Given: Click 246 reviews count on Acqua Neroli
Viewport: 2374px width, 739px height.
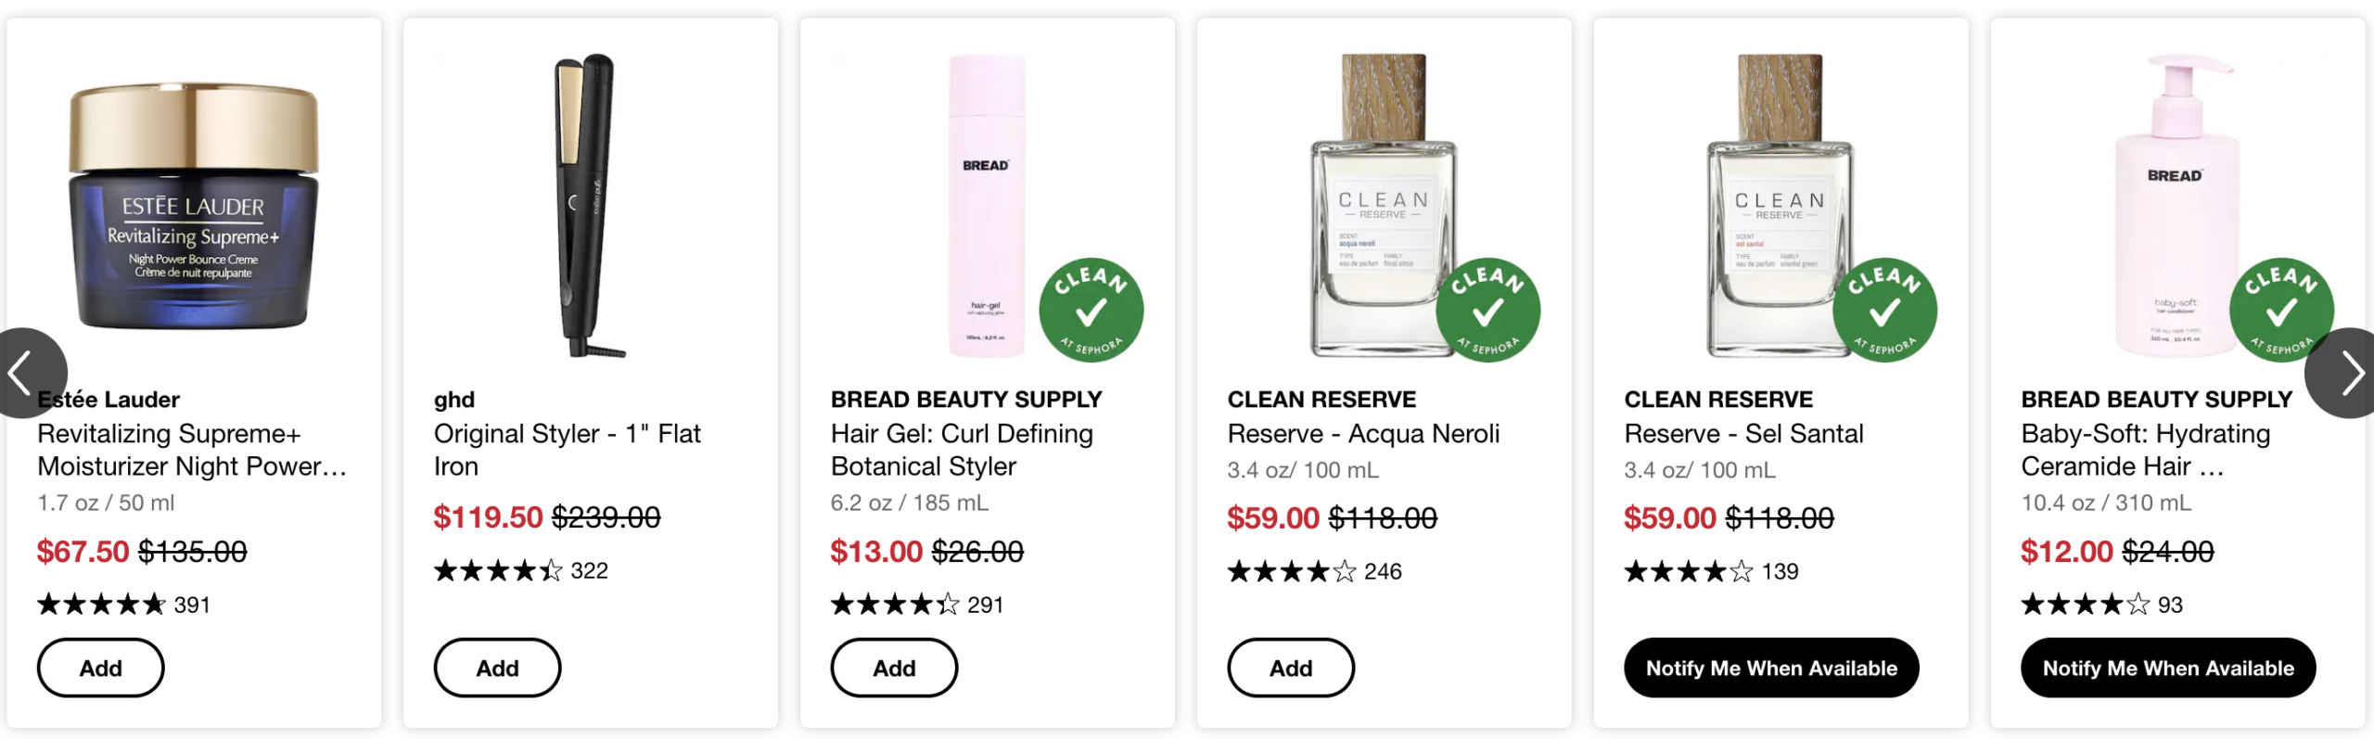Looking at the screenshot, I should (1383, 572).
